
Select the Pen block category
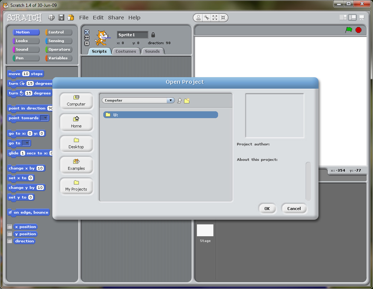(x=26, y=58)
